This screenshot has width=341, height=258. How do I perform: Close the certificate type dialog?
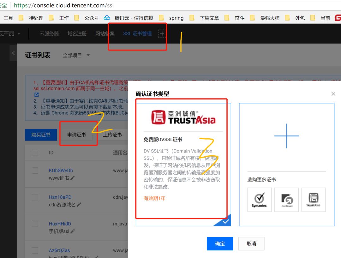point(333,94)
